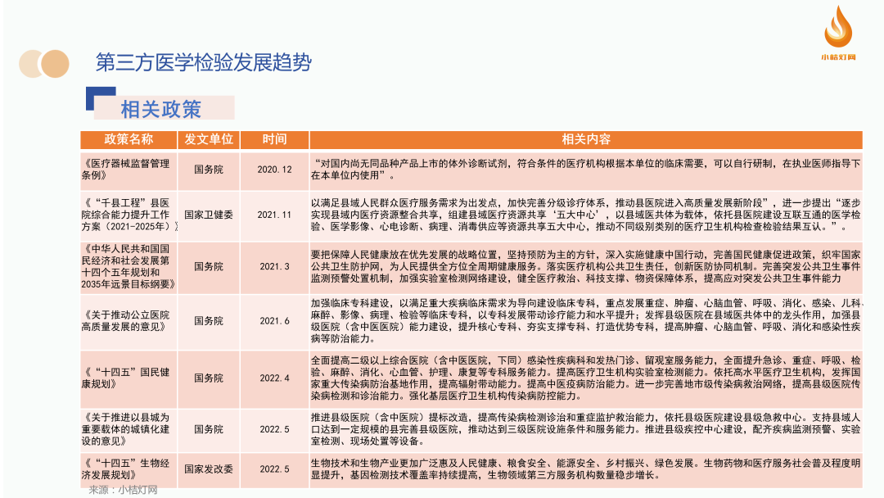The width and height of the screenshot is (884, 498).
Task: Click the source note 来源：小桔灯网
Action: (x=123, y=490)
